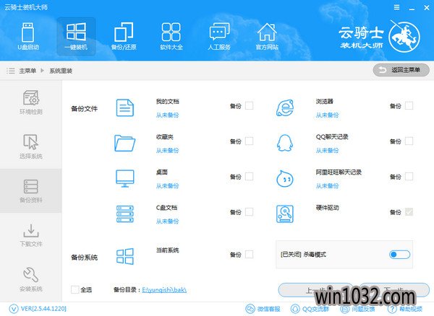Check the 我的文档 backup checkbox
Screen dimensions: 434x316
tap(249, 106)
